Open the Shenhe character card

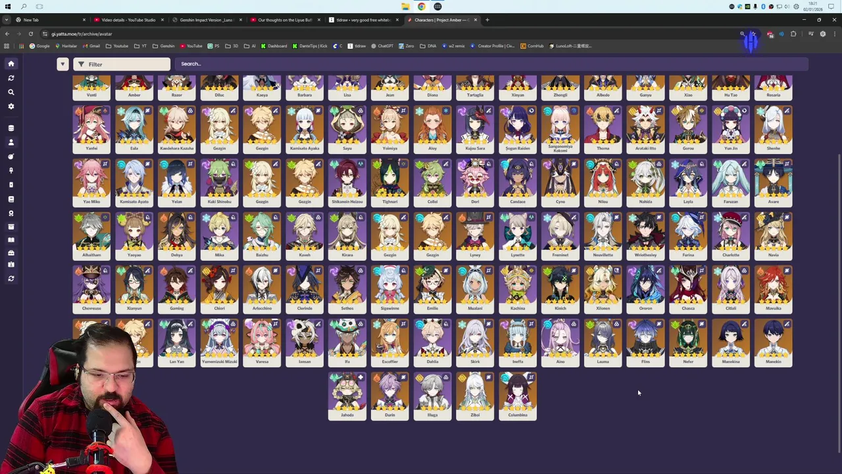point(774,129)
